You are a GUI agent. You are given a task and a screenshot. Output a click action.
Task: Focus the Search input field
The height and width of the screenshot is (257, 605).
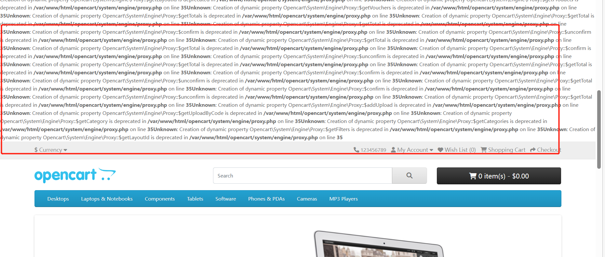pyautogui.click(x=302, y=176)
